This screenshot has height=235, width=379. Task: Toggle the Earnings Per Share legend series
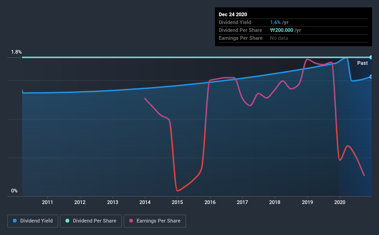click(x=155, y=221)
